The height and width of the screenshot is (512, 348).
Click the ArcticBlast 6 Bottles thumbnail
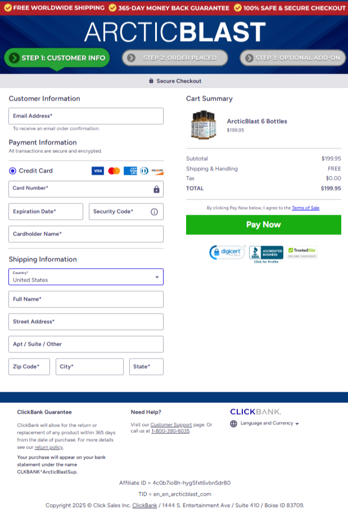point(203,125)
